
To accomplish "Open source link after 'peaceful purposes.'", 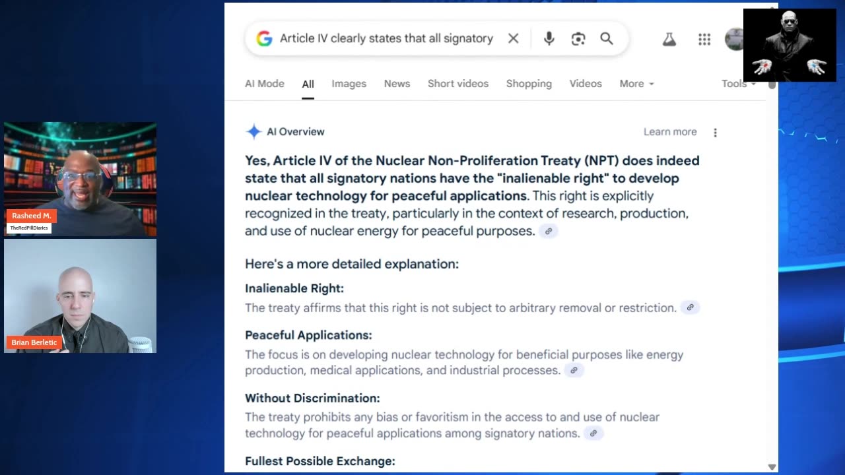I will point(549,232).
